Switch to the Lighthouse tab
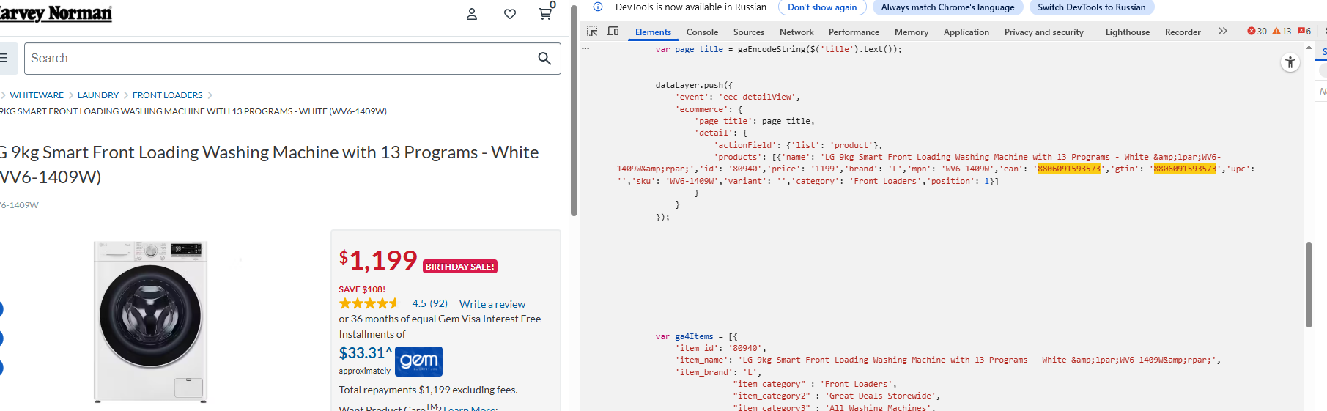 pyautogui.click(x=1128, y=32)
